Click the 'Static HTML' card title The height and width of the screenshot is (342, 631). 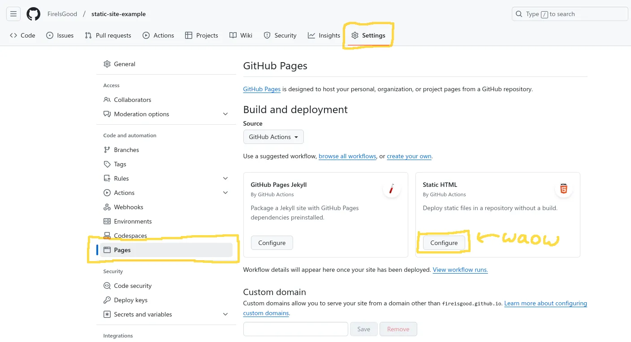pyautogui.click(x=440, y=185)
